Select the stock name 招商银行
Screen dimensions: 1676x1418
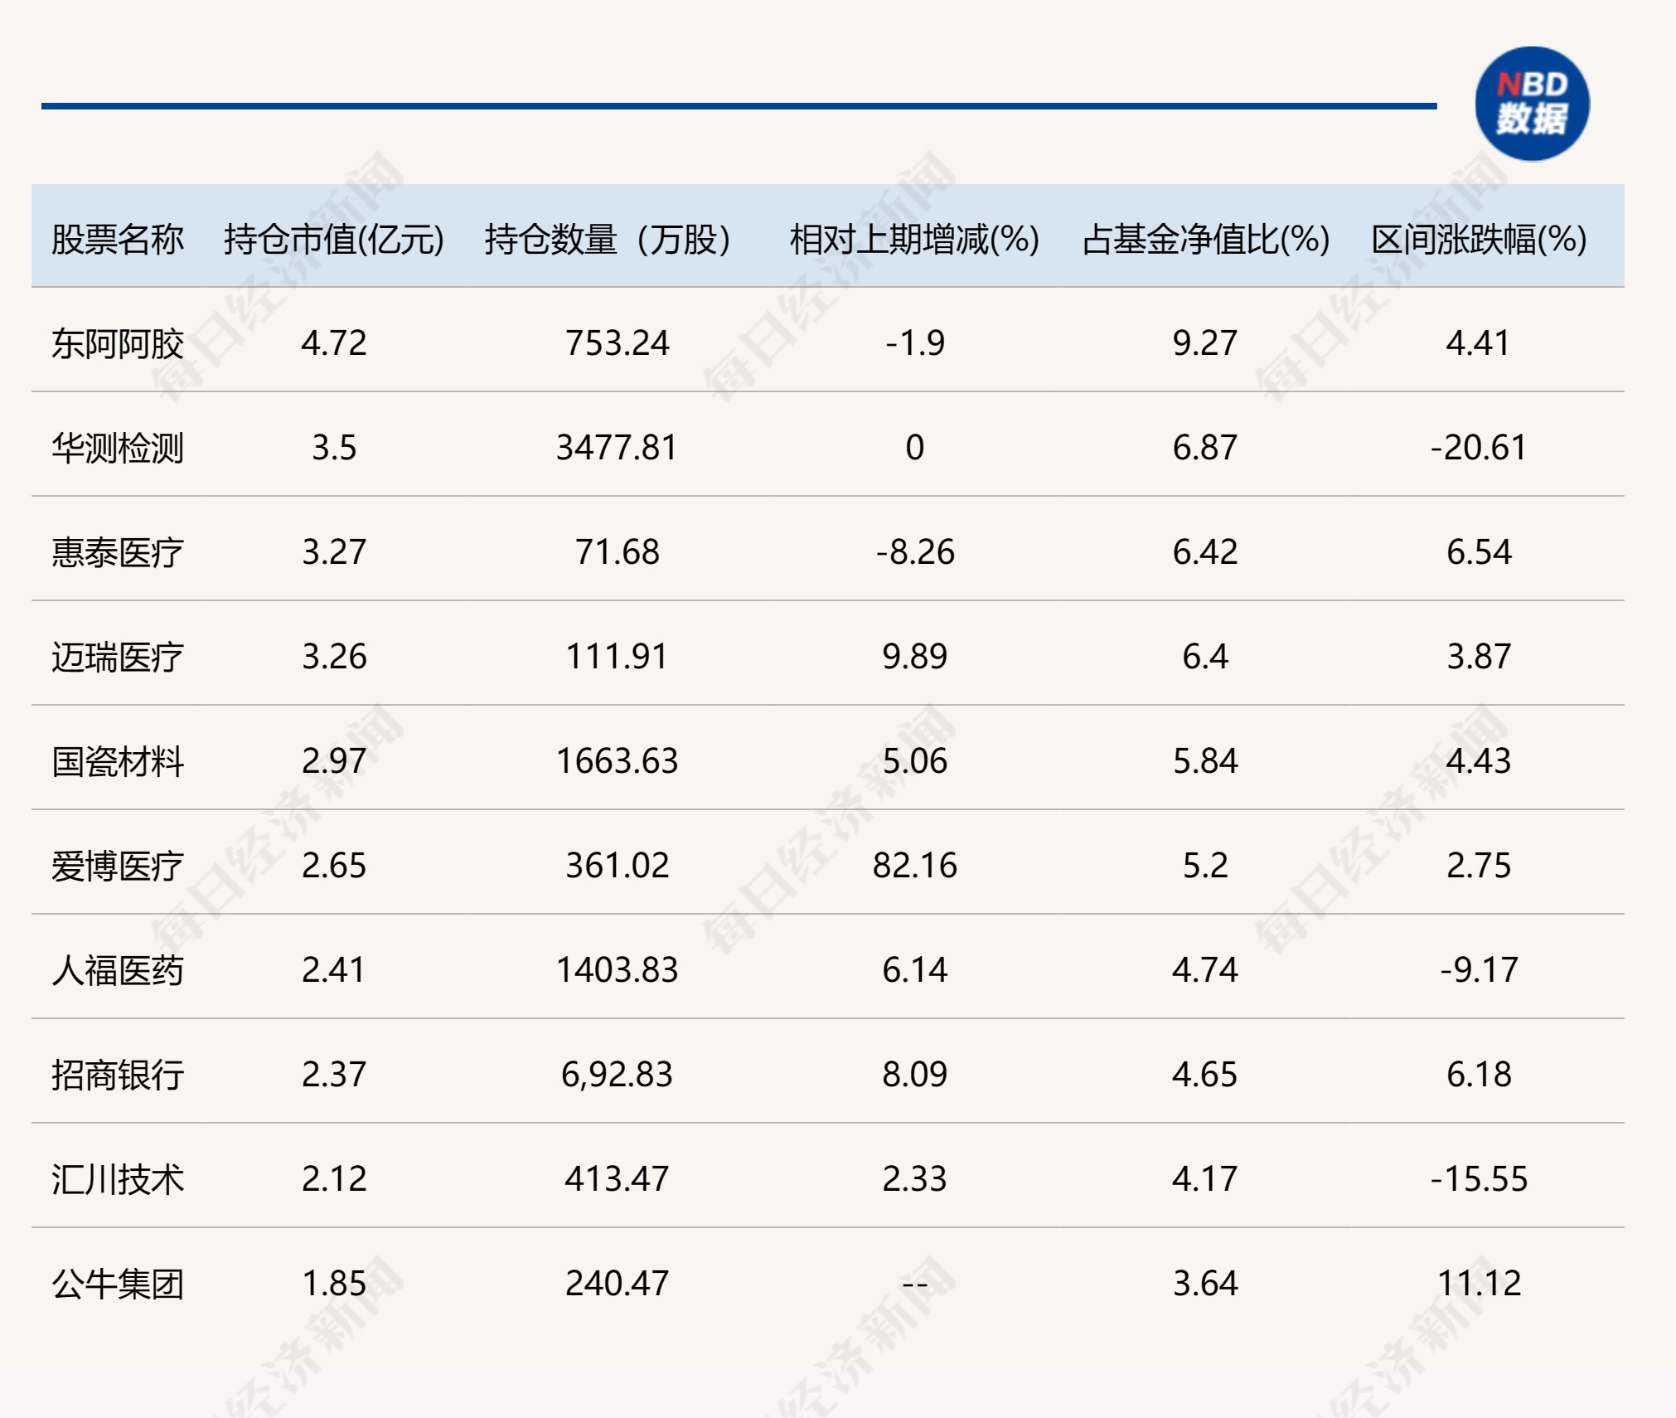coord(118,1075)
